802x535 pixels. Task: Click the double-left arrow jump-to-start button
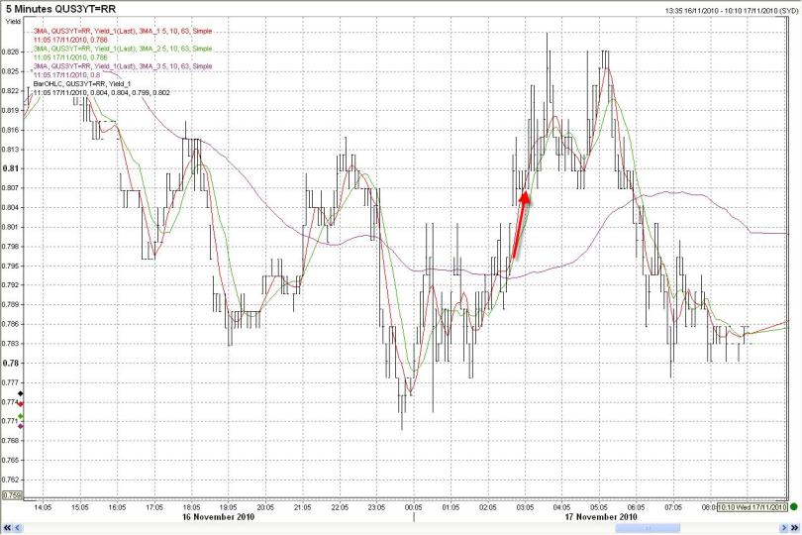point(6,527)
